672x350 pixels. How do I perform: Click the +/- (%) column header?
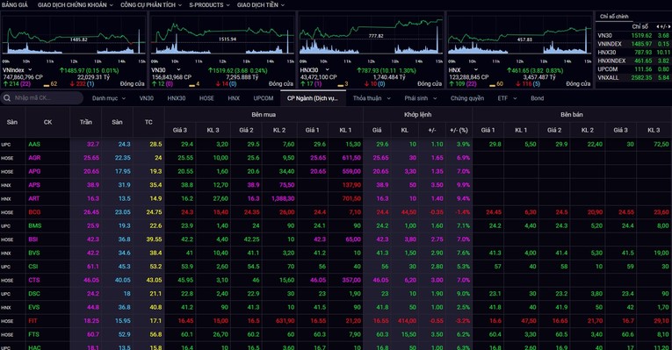tap(459, 130)
